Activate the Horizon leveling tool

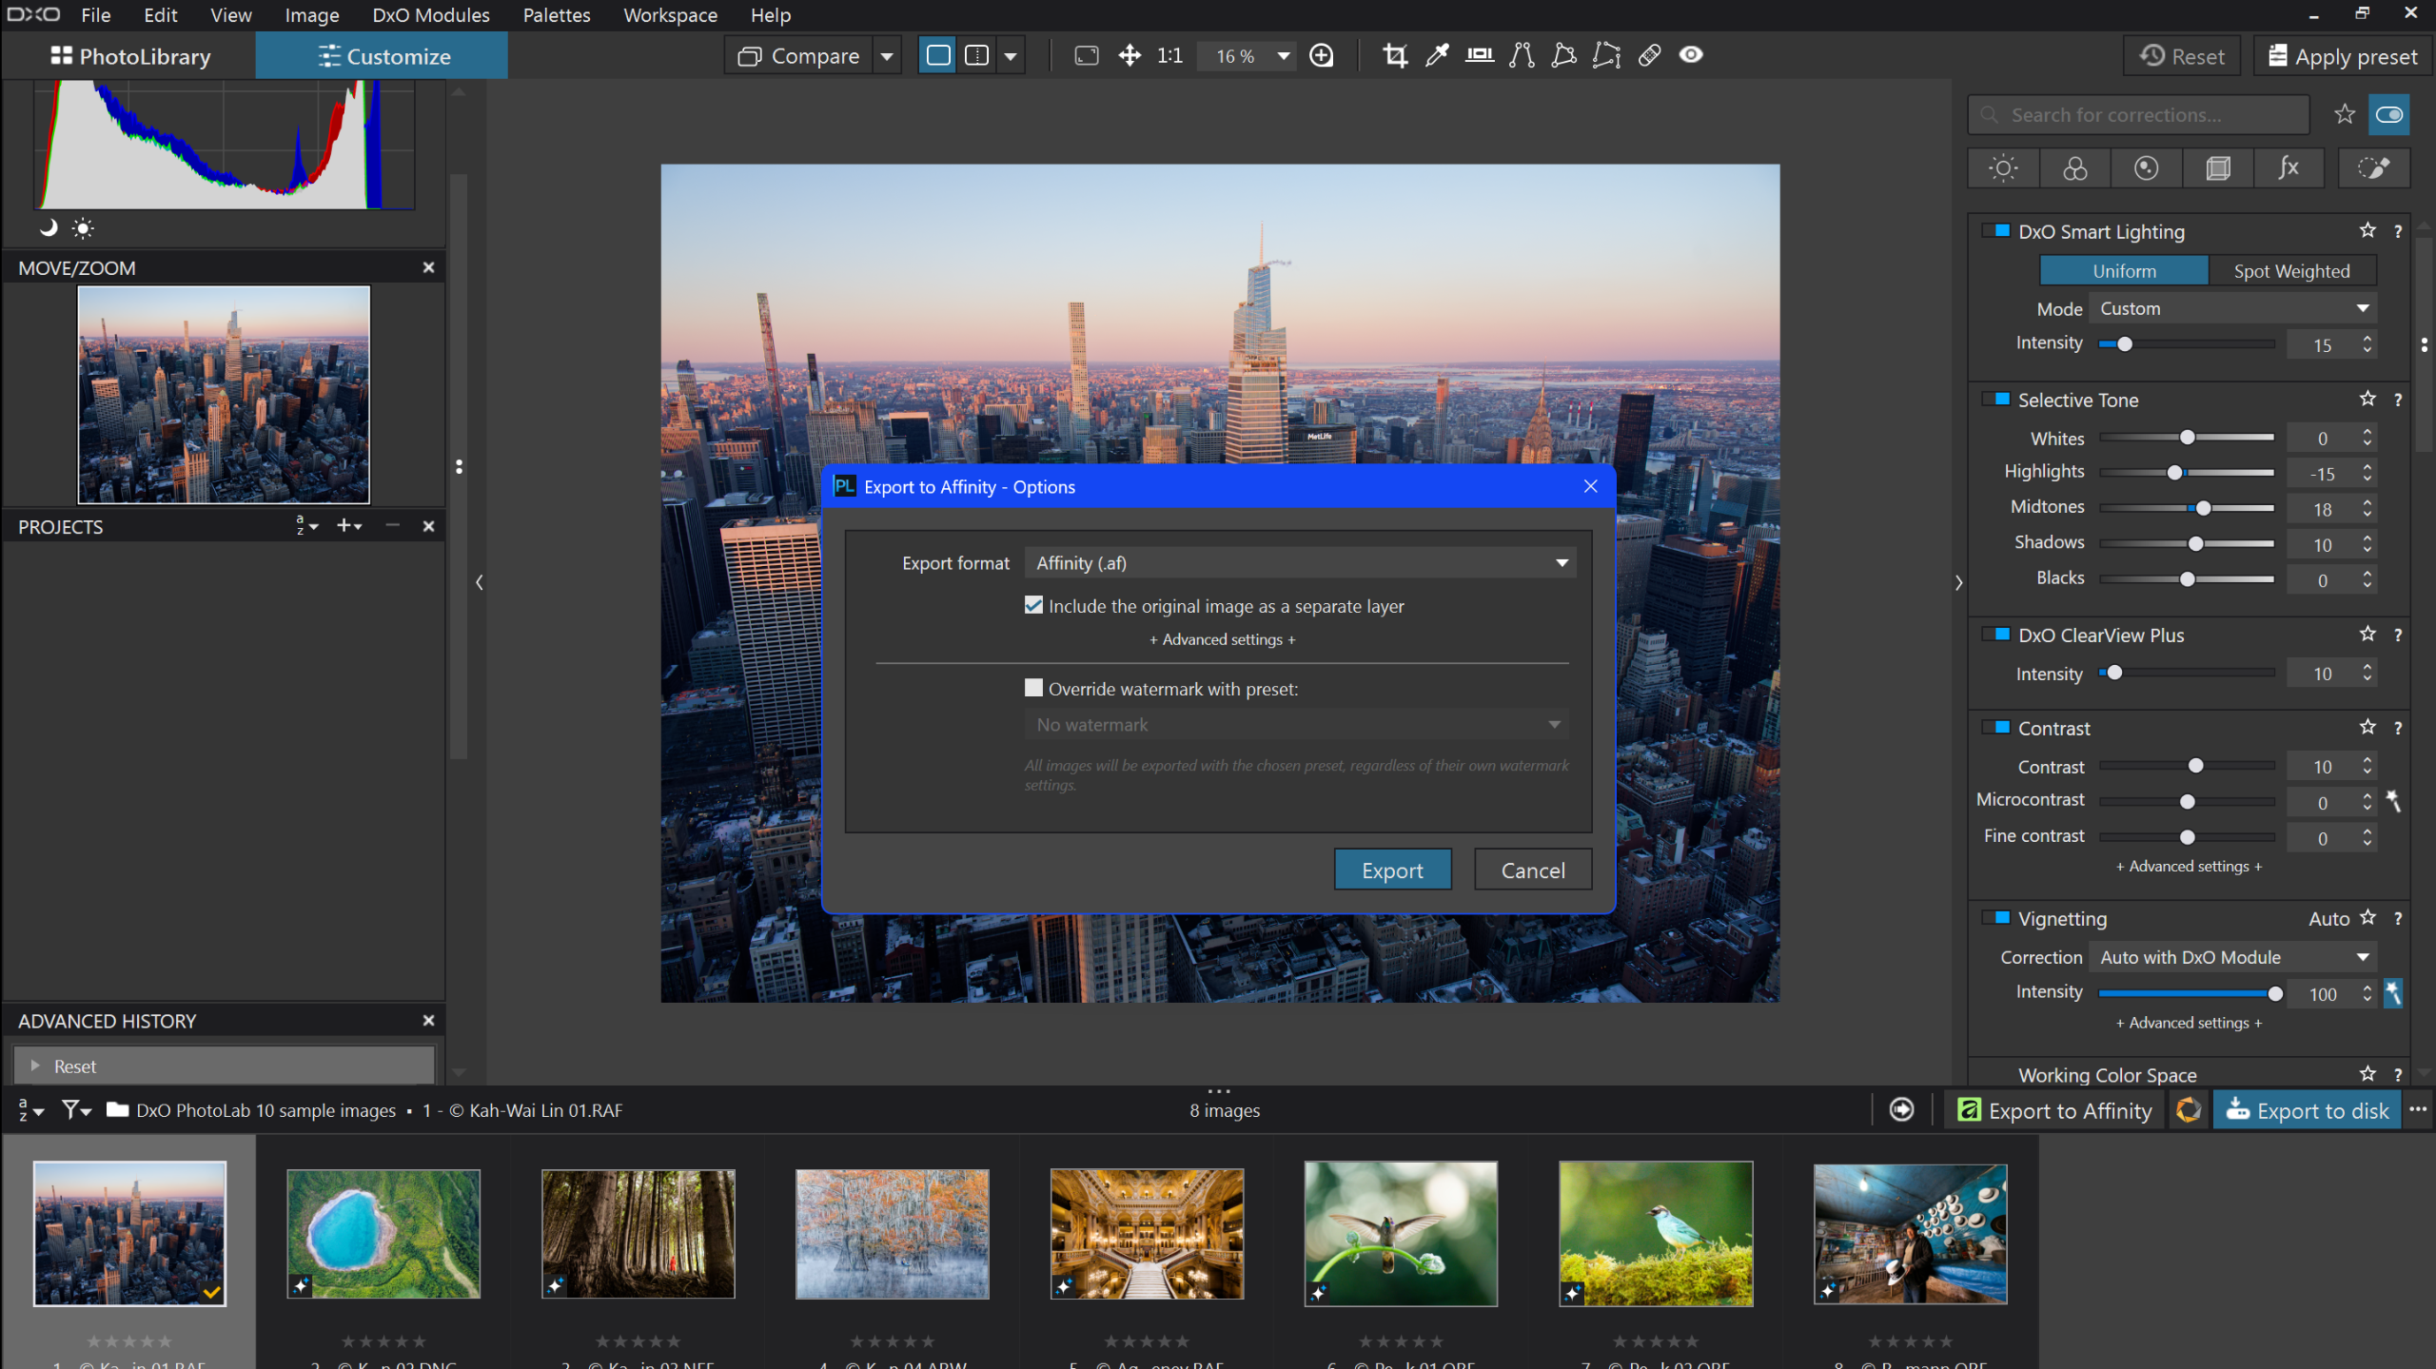(x=1480, y=55)
